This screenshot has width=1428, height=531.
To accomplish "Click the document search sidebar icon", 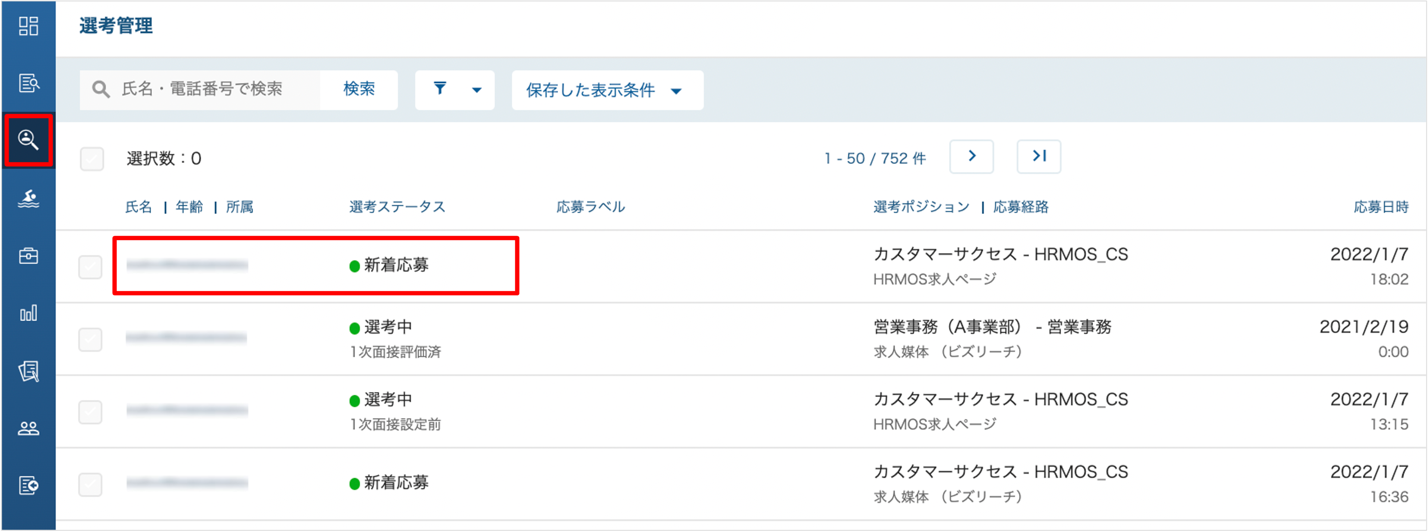I will tap(28, 84).
